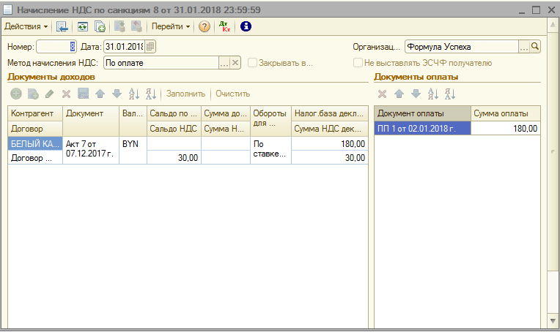This screenshot has height=332, width=560.
Task: Click the Очистить button
Action: pyautogui.click(x=232, y=94)
